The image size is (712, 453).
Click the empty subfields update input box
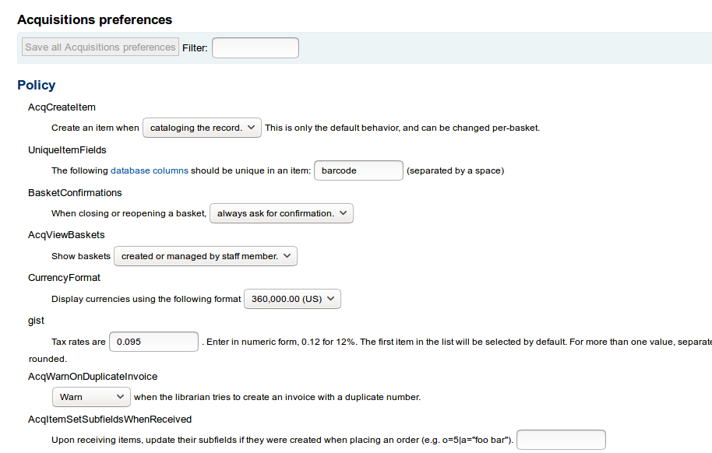point(561,440)
